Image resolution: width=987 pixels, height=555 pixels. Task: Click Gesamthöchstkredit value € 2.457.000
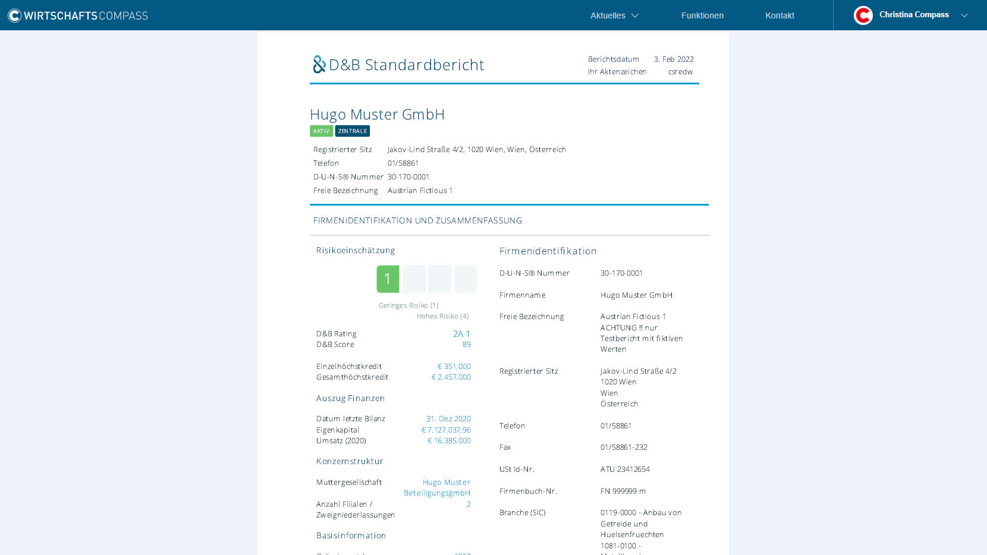(451, 377)
